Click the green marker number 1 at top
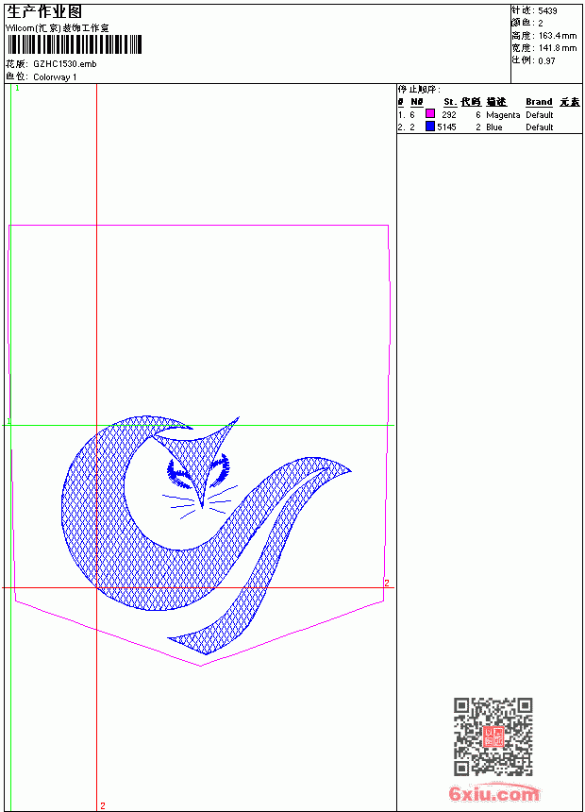 [x=17, y=89]
